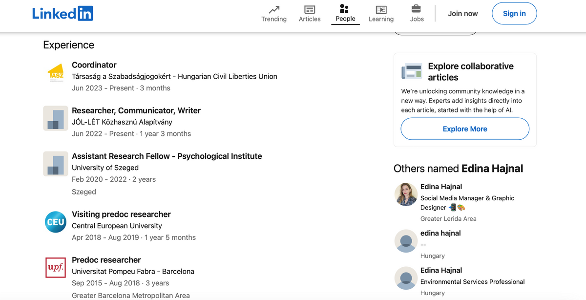Click the Greater Lerida Area location
The image size is (586, 300).
(448, 219)
